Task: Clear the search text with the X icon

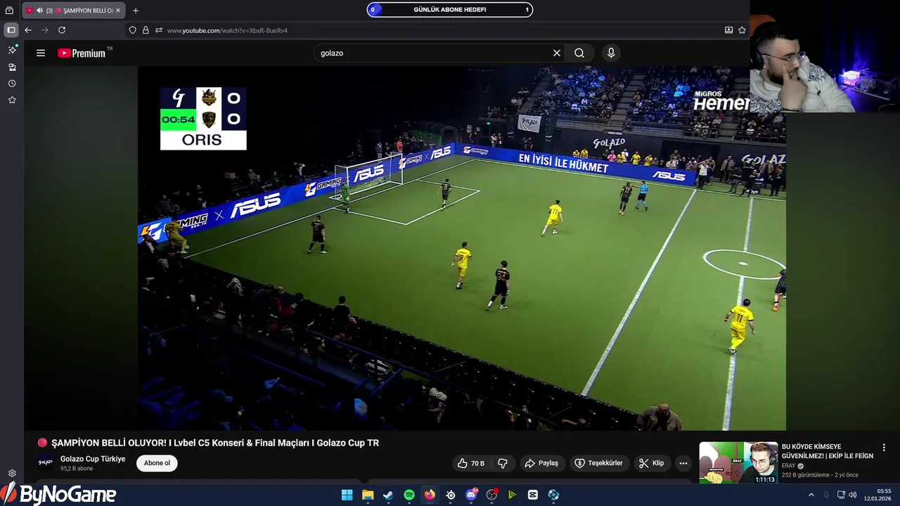Action: tap(557, 53)
